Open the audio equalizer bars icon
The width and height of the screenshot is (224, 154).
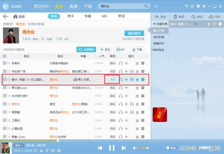[156, 6]
